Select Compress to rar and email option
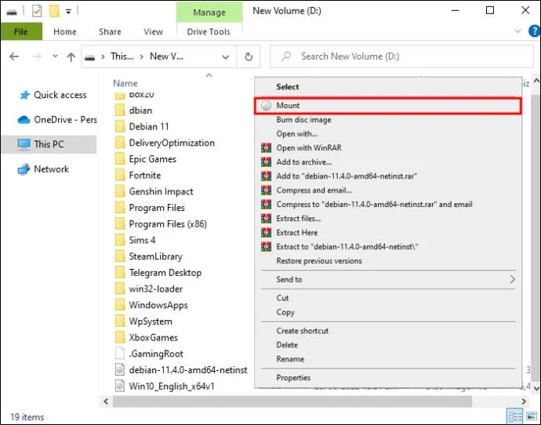Screen dimensions: 541x425 [388, 205]
